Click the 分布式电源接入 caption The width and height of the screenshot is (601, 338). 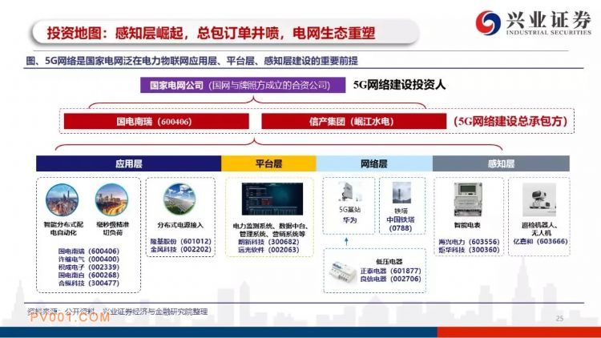(x=180, y=225)
